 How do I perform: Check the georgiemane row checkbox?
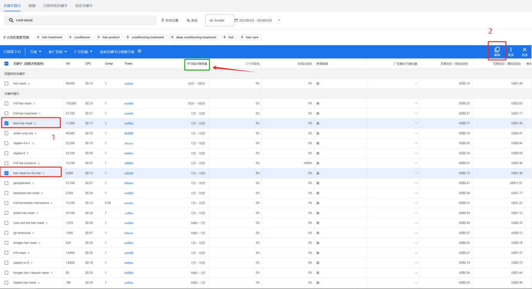[x=6, y=183]
